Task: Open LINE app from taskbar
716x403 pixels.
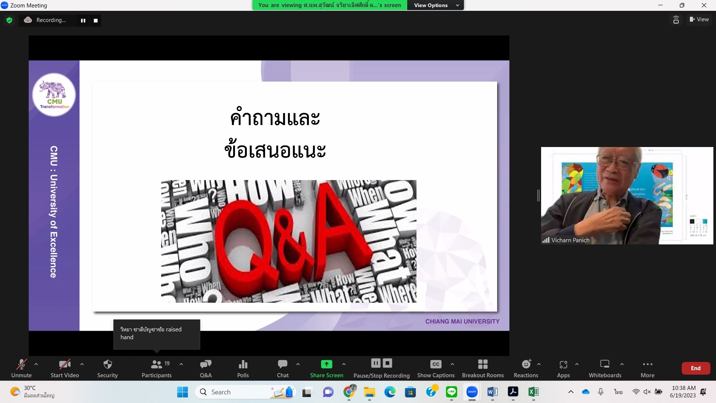Action: click(x=452, y=392)
